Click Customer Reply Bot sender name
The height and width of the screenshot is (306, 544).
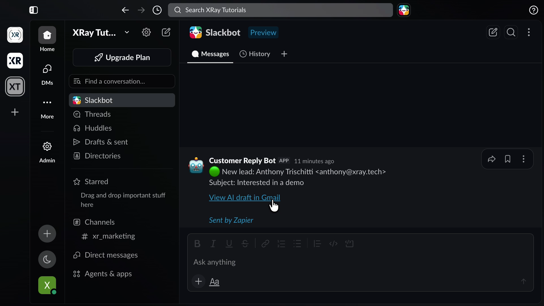(242, 161)
